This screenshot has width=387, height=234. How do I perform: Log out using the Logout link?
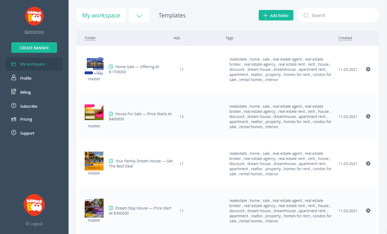(x=34, y=224)
